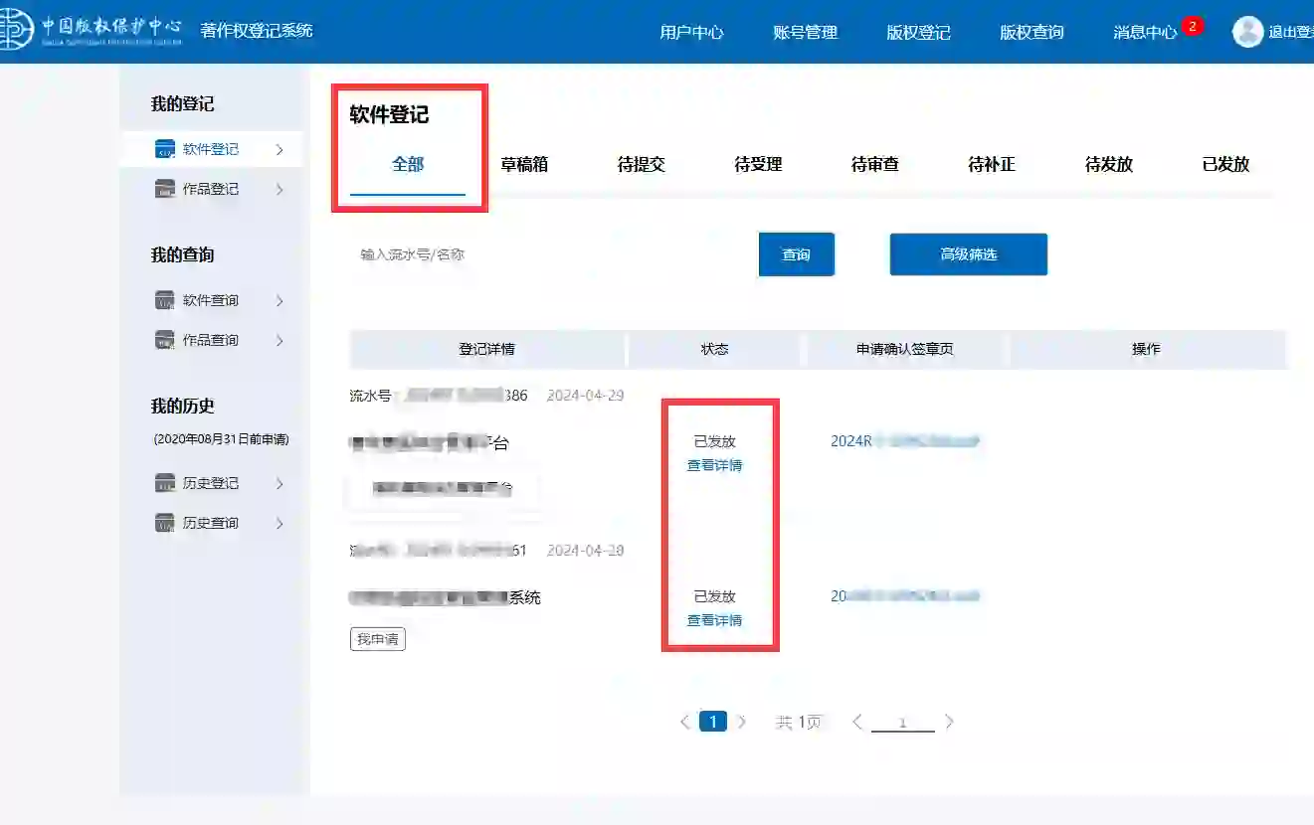Click the 作品登记 sidebar icon
The height and width of the screenshot is (825, 1314).
[x=164, y=189]
